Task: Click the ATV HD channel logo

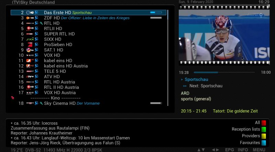Action: click(x=30, y=77)
